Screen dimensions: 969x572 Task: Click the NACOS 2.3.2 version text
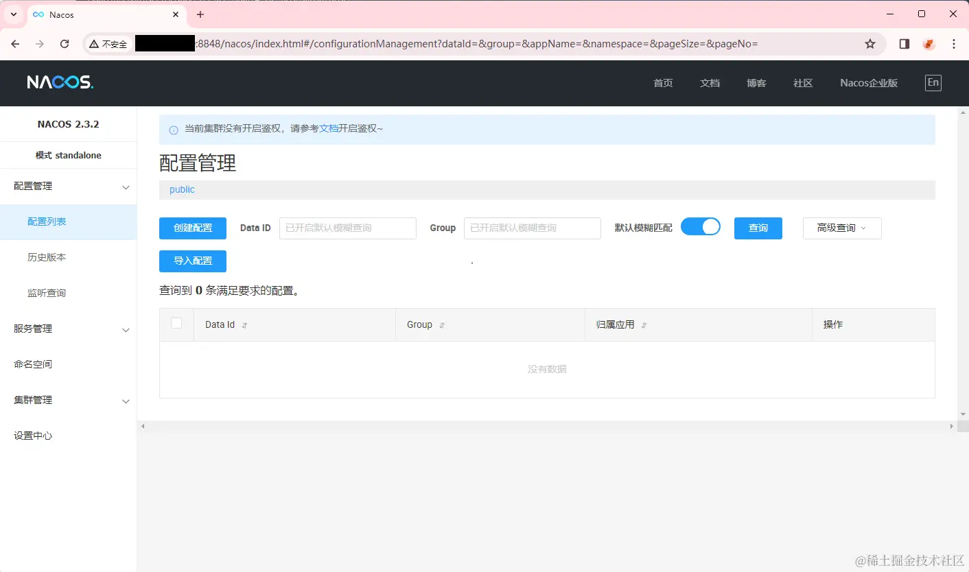click(69, 124)
